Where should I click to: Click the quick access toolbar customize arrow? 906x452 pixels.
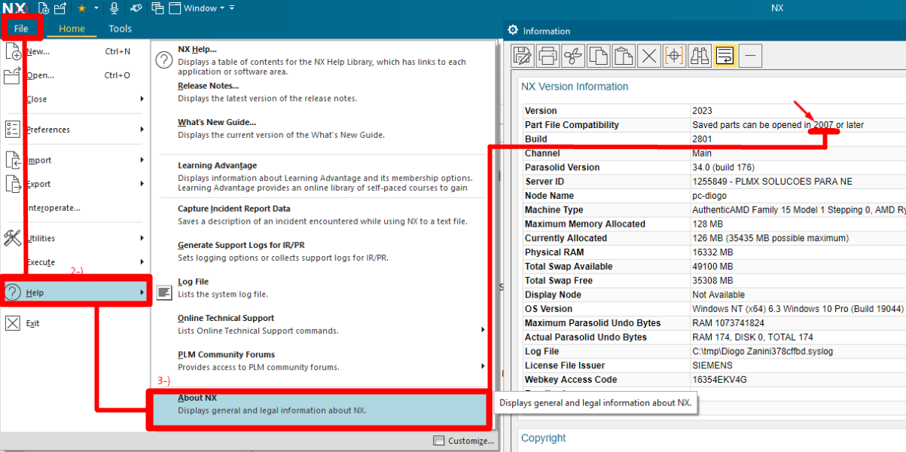pos(232,8)
